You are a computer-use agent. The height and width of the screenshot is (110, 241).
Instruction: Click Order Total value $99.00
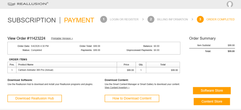(x=97, y=46)
